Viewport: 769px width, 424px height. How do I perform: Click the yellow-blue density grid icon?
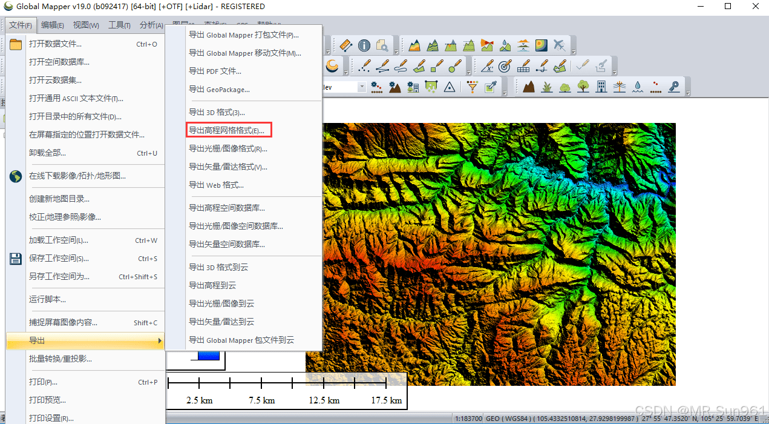(x=542, y=45)
